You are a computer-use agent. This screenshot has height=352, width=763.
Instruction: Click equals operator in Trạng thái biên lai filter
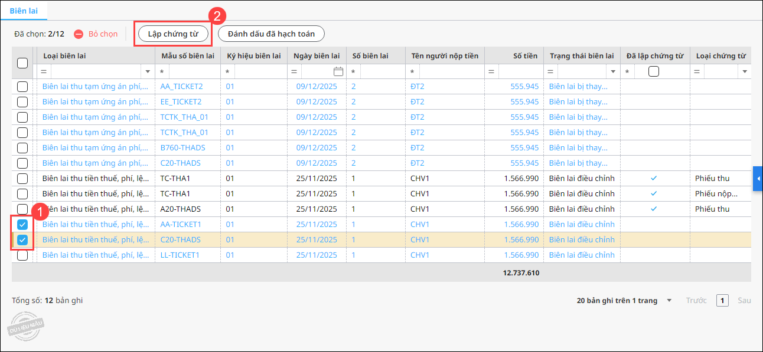(x=550, y=71)
